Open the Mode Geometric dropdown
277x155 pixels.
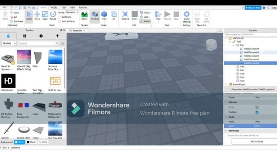coord(72,12)
